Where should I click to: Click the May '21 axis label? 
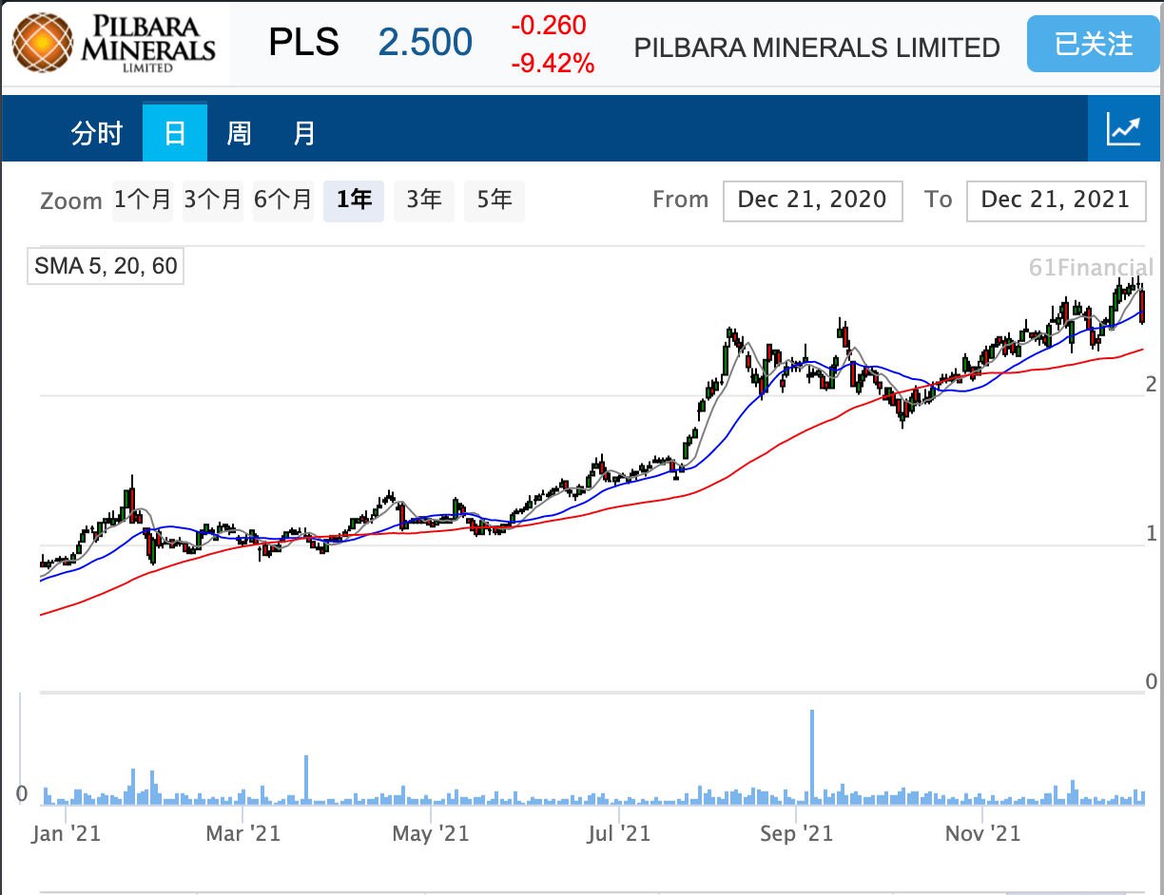point(431,834)
